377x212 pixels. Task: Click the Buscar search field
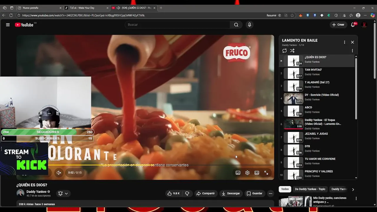coord(178,25)
